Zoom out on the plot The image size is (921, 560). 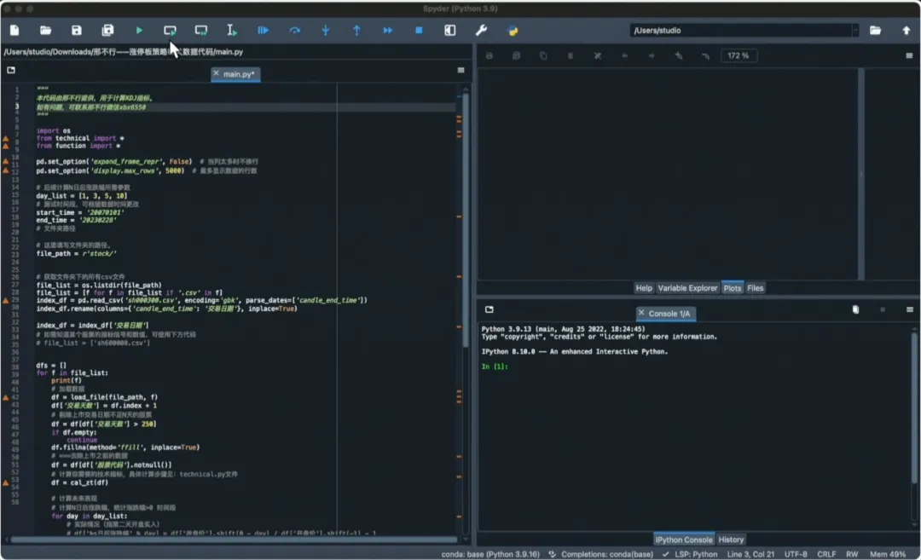(x=705, y=55)
